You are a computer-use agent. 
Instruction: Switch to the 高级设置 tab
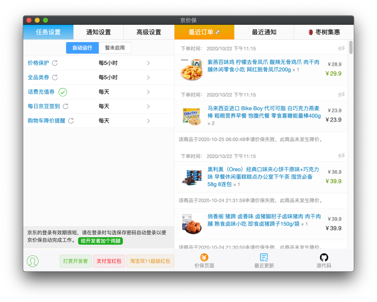[x=149, y=32]
